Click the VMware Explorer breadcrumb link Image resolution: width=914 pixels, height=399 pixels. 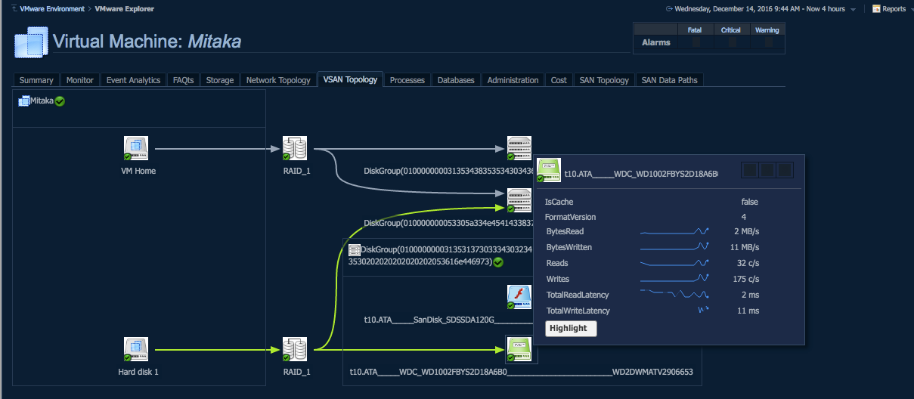[x=124, y=9]
